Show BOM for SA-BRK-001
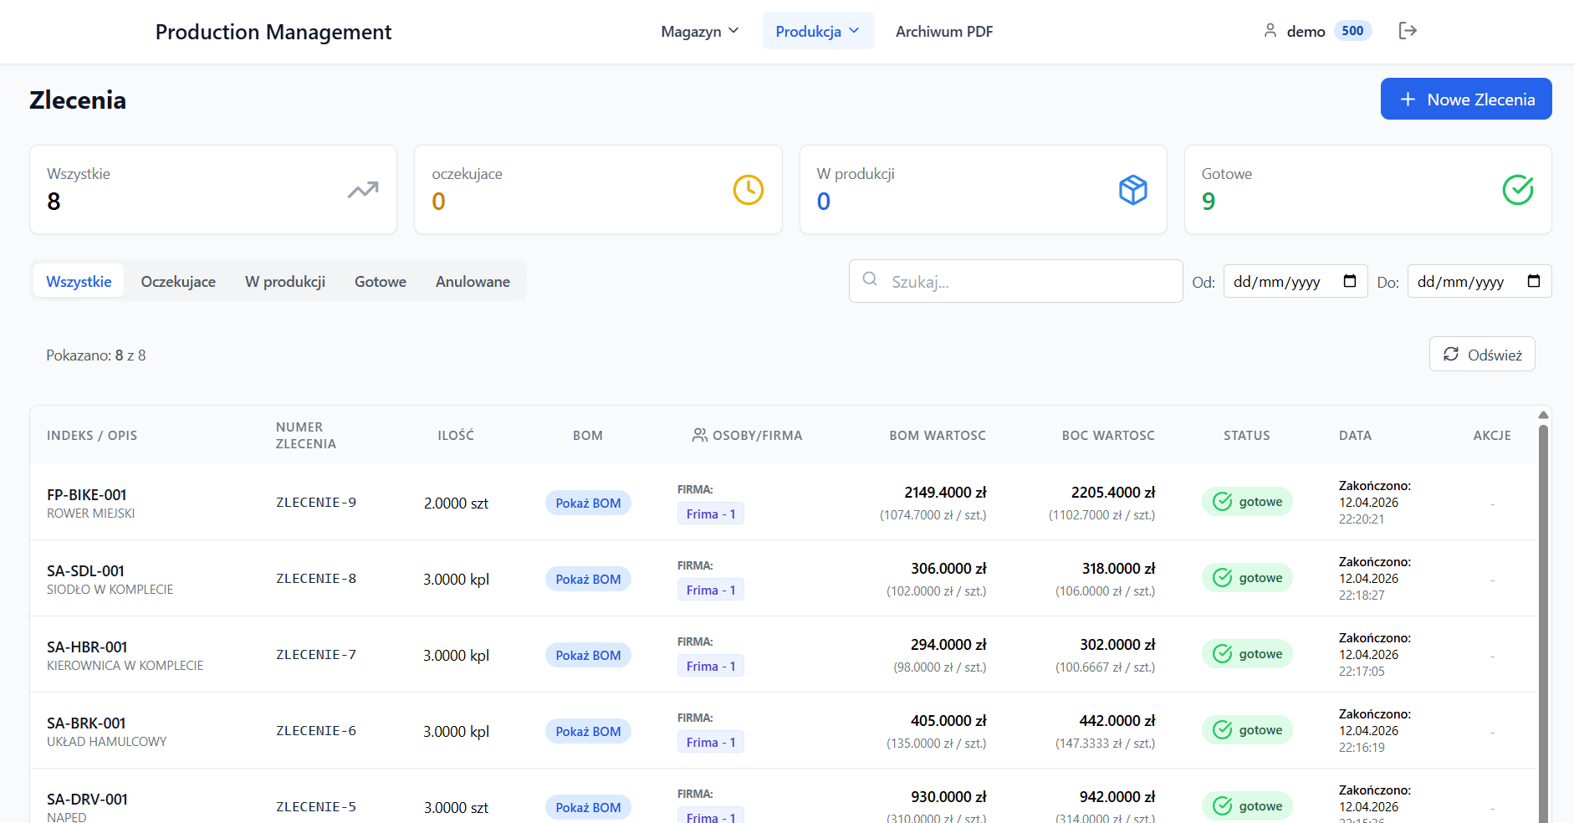The image size is (1574, 823). pyautogui.click(x=588, y=731)
